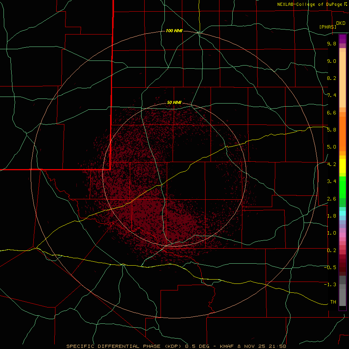Click the 21:50 timestamp in the caption
349x349 pixels.
[x=278, y=346]
